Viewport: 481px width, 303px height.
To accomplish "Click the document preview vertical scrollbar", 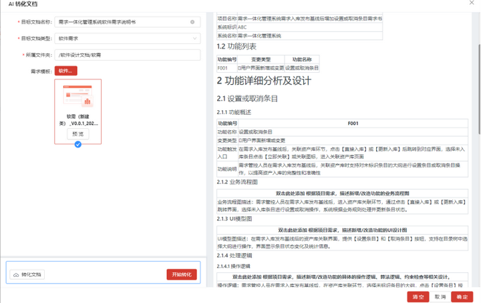I will [479, 89].
